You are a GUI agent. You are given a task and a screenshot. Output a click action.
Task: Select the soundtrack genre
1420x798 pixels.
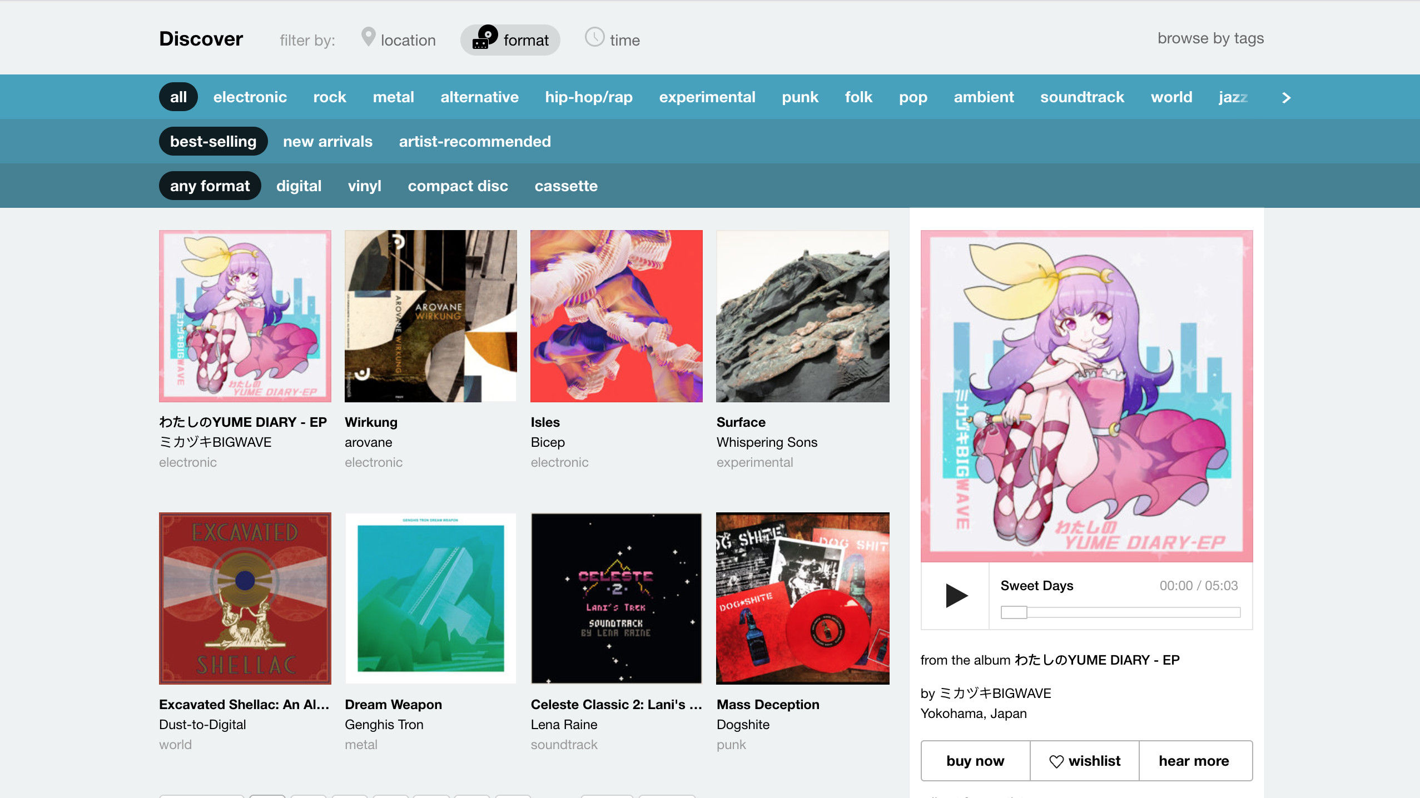tap(1081, 97)
